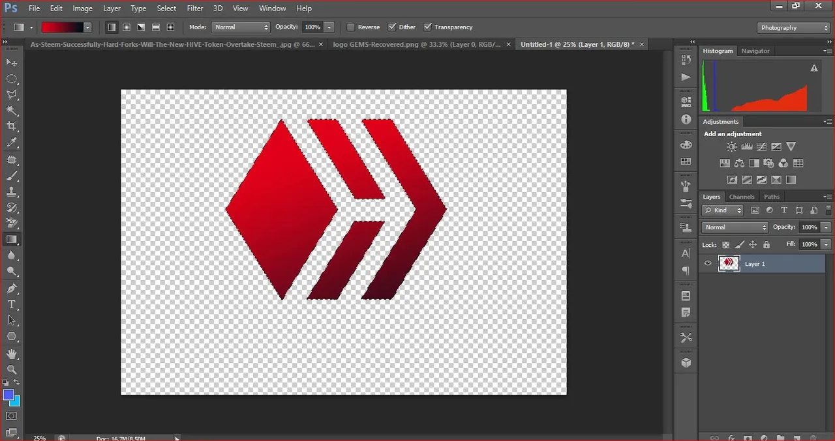The image size is (835, 441).
Task: Toggle the Dither checkbox
Action: click(392, 27)
